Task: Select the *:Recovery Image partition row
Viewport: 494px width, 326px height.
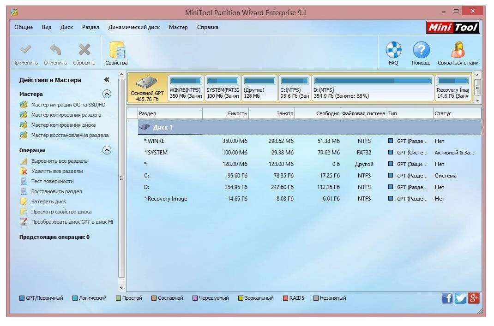Action: [x=309, y=199]
